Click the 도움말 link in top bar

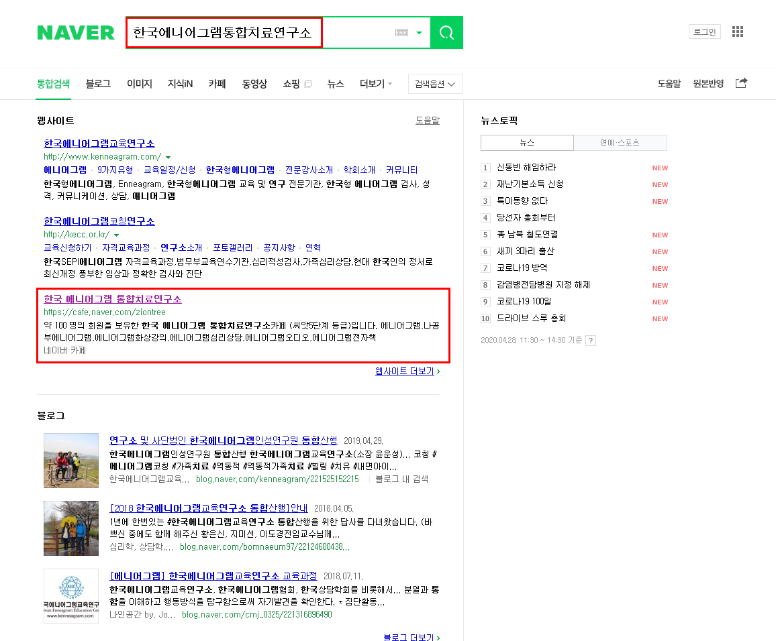[x=669, y=84]
